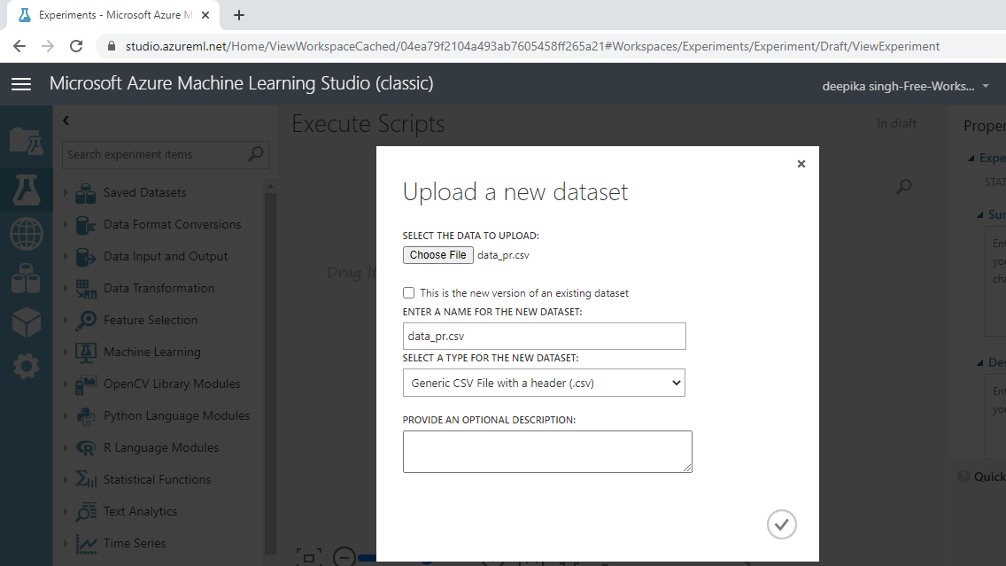Click the Data Transformation icon
Screen dimensions: 1006x566
[85, 289]
